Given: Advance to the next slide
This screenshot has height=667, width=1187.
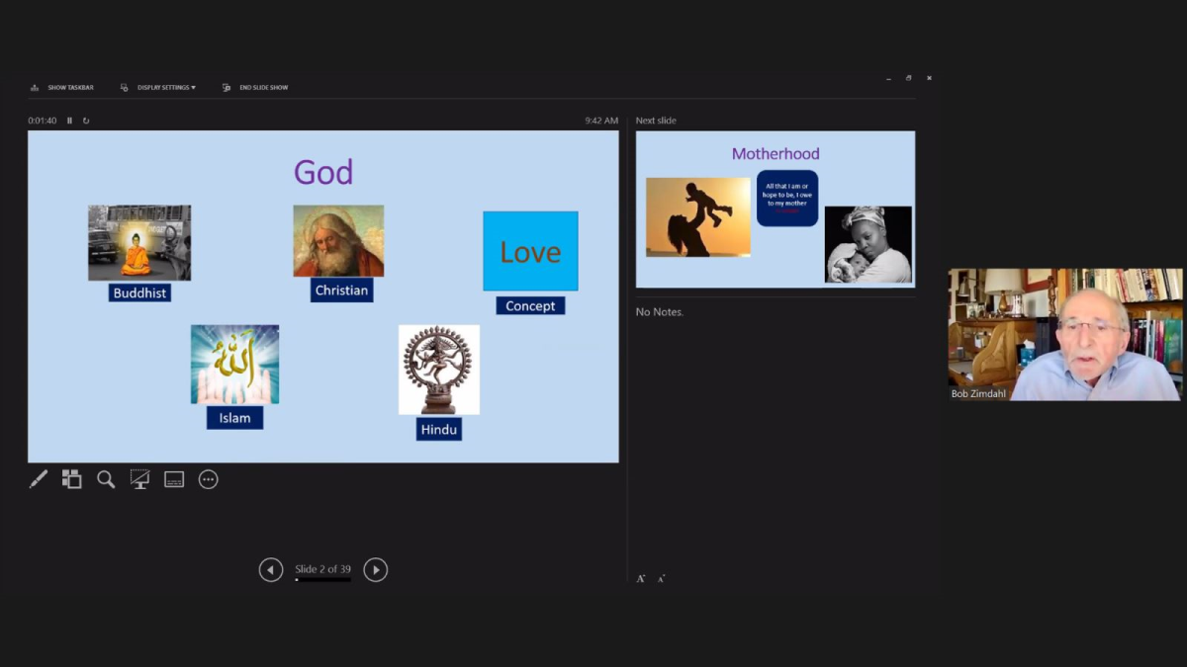Looking at the screenshot, I should (x=375, y=569).
